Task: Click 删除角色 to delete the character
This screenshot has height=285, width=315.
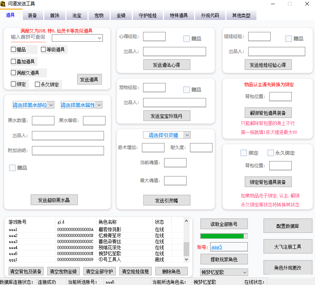Action: 171,271
